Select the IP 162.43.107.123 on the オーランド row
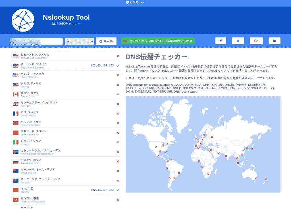 click(102, 65)
